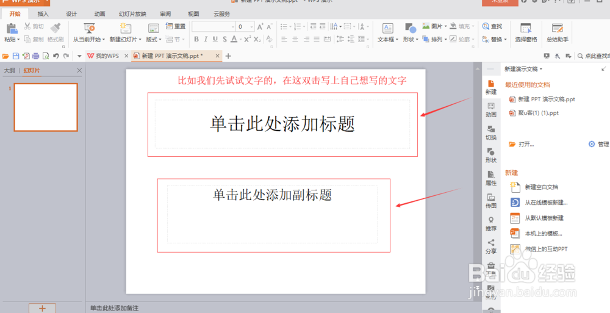
Task: Open the Animation (动画) sidebar panel
Action: click(491, 110)
